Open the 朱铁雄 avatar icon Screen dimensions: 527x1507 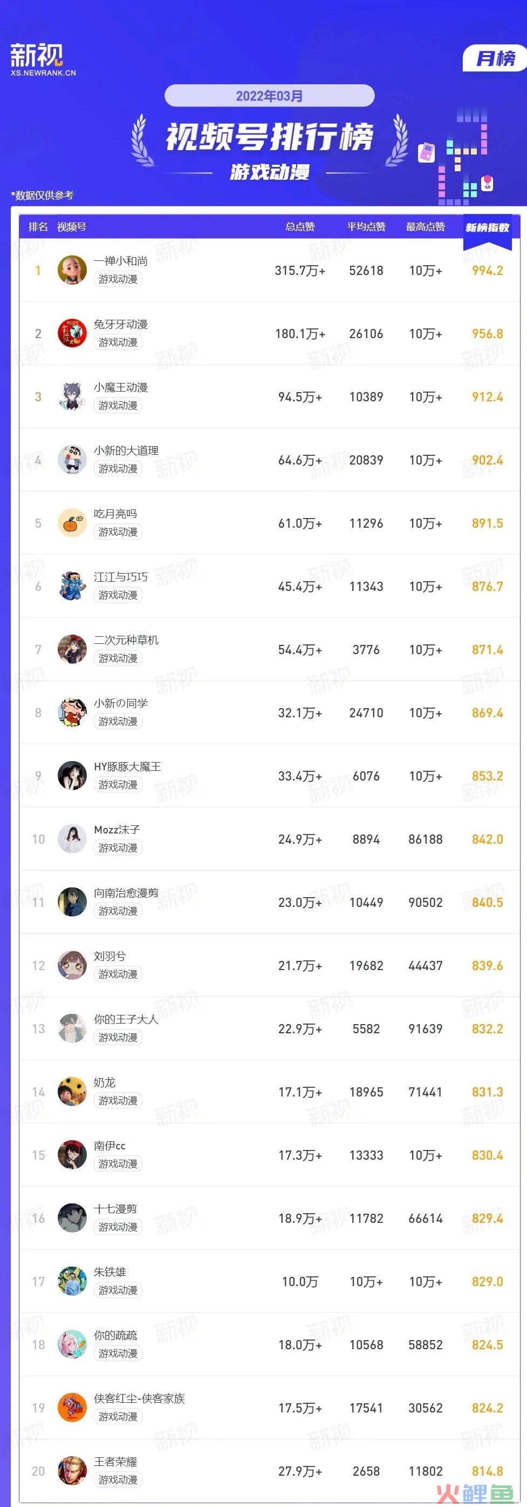tap(72, 1281)
